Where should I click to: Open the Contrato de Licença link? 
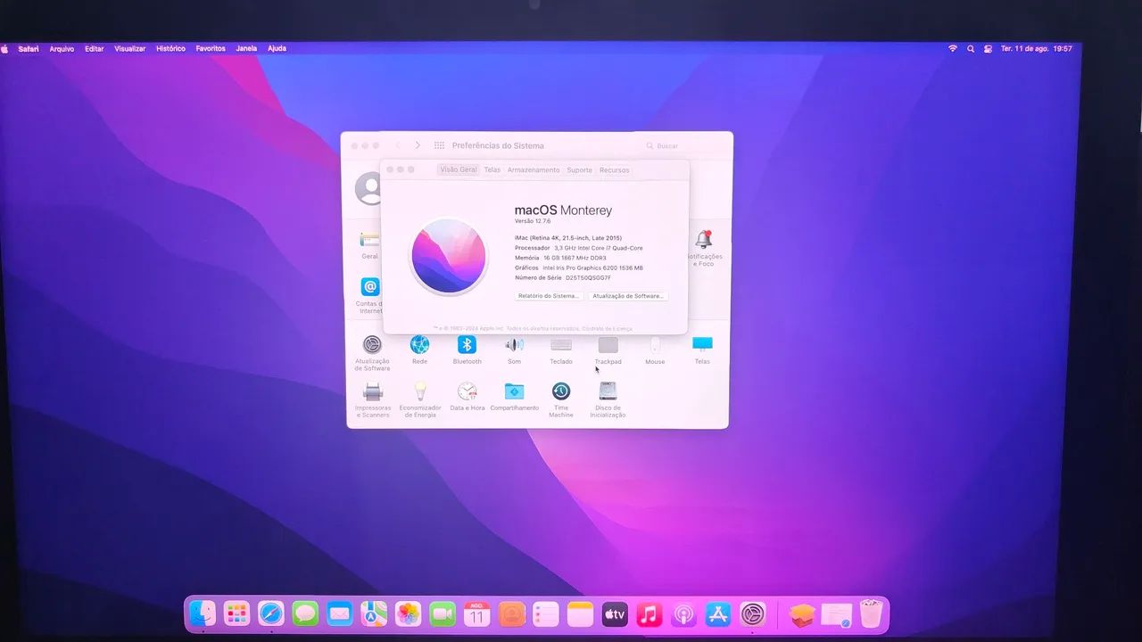(x=608, y=329)
